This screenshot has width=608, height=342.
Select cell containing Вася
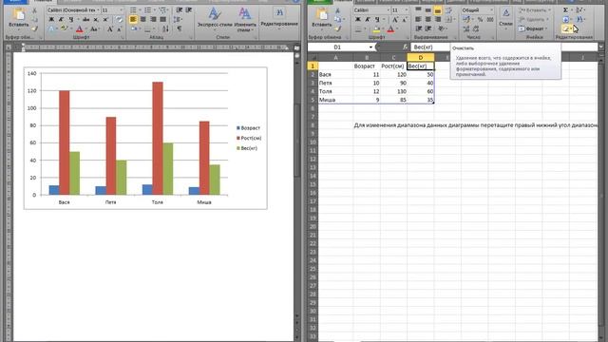click(335, 74)
